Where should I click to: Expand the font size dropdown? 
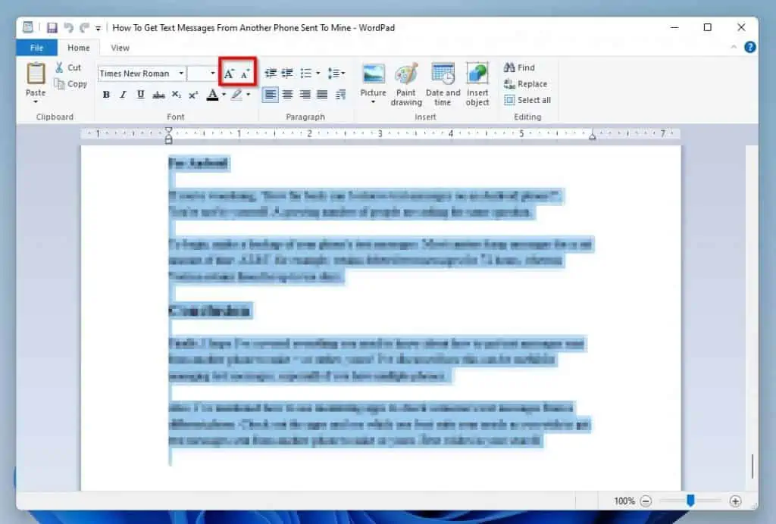coord(212,73)
